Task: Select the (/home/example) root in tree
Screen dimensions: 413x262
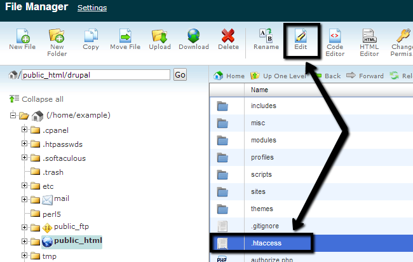Action: [78, 115]
